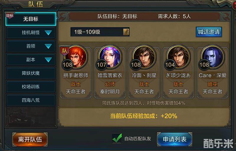236x151 pixels.
Task: Expand the 副本 category arrow
Action: coord(48,59)
